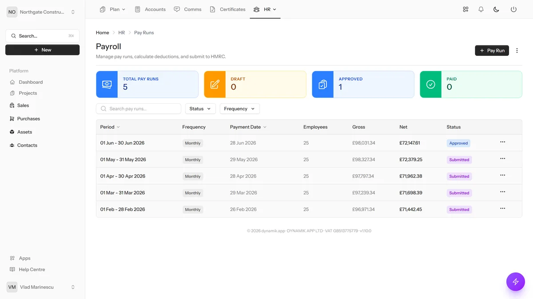Click the Contacts people icon
The image size is (533, 299).
(x=12, y=145)
